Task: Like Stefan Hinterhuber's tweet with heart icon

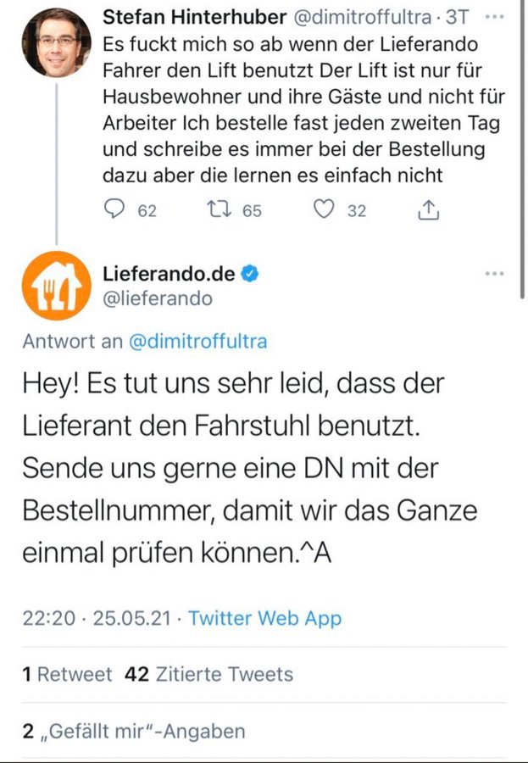Action: coord(324,210)
